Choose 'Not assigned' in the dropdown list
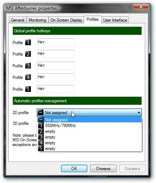This screenshot has height=183, width=156. pos(90,119)
